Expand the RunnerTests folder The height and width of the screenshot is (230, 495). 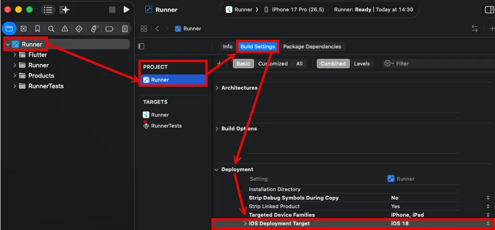pyautogui.click(x=15, y=86)
